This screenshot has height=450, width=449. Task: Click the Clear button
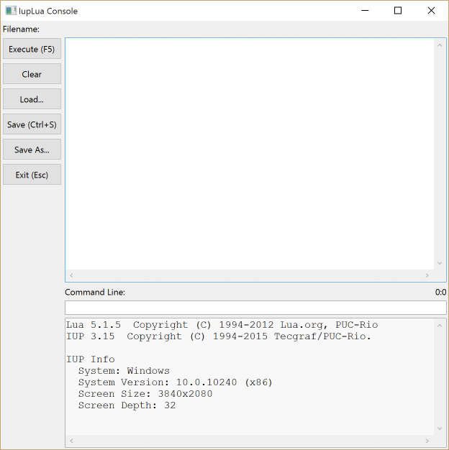[32, 74]
